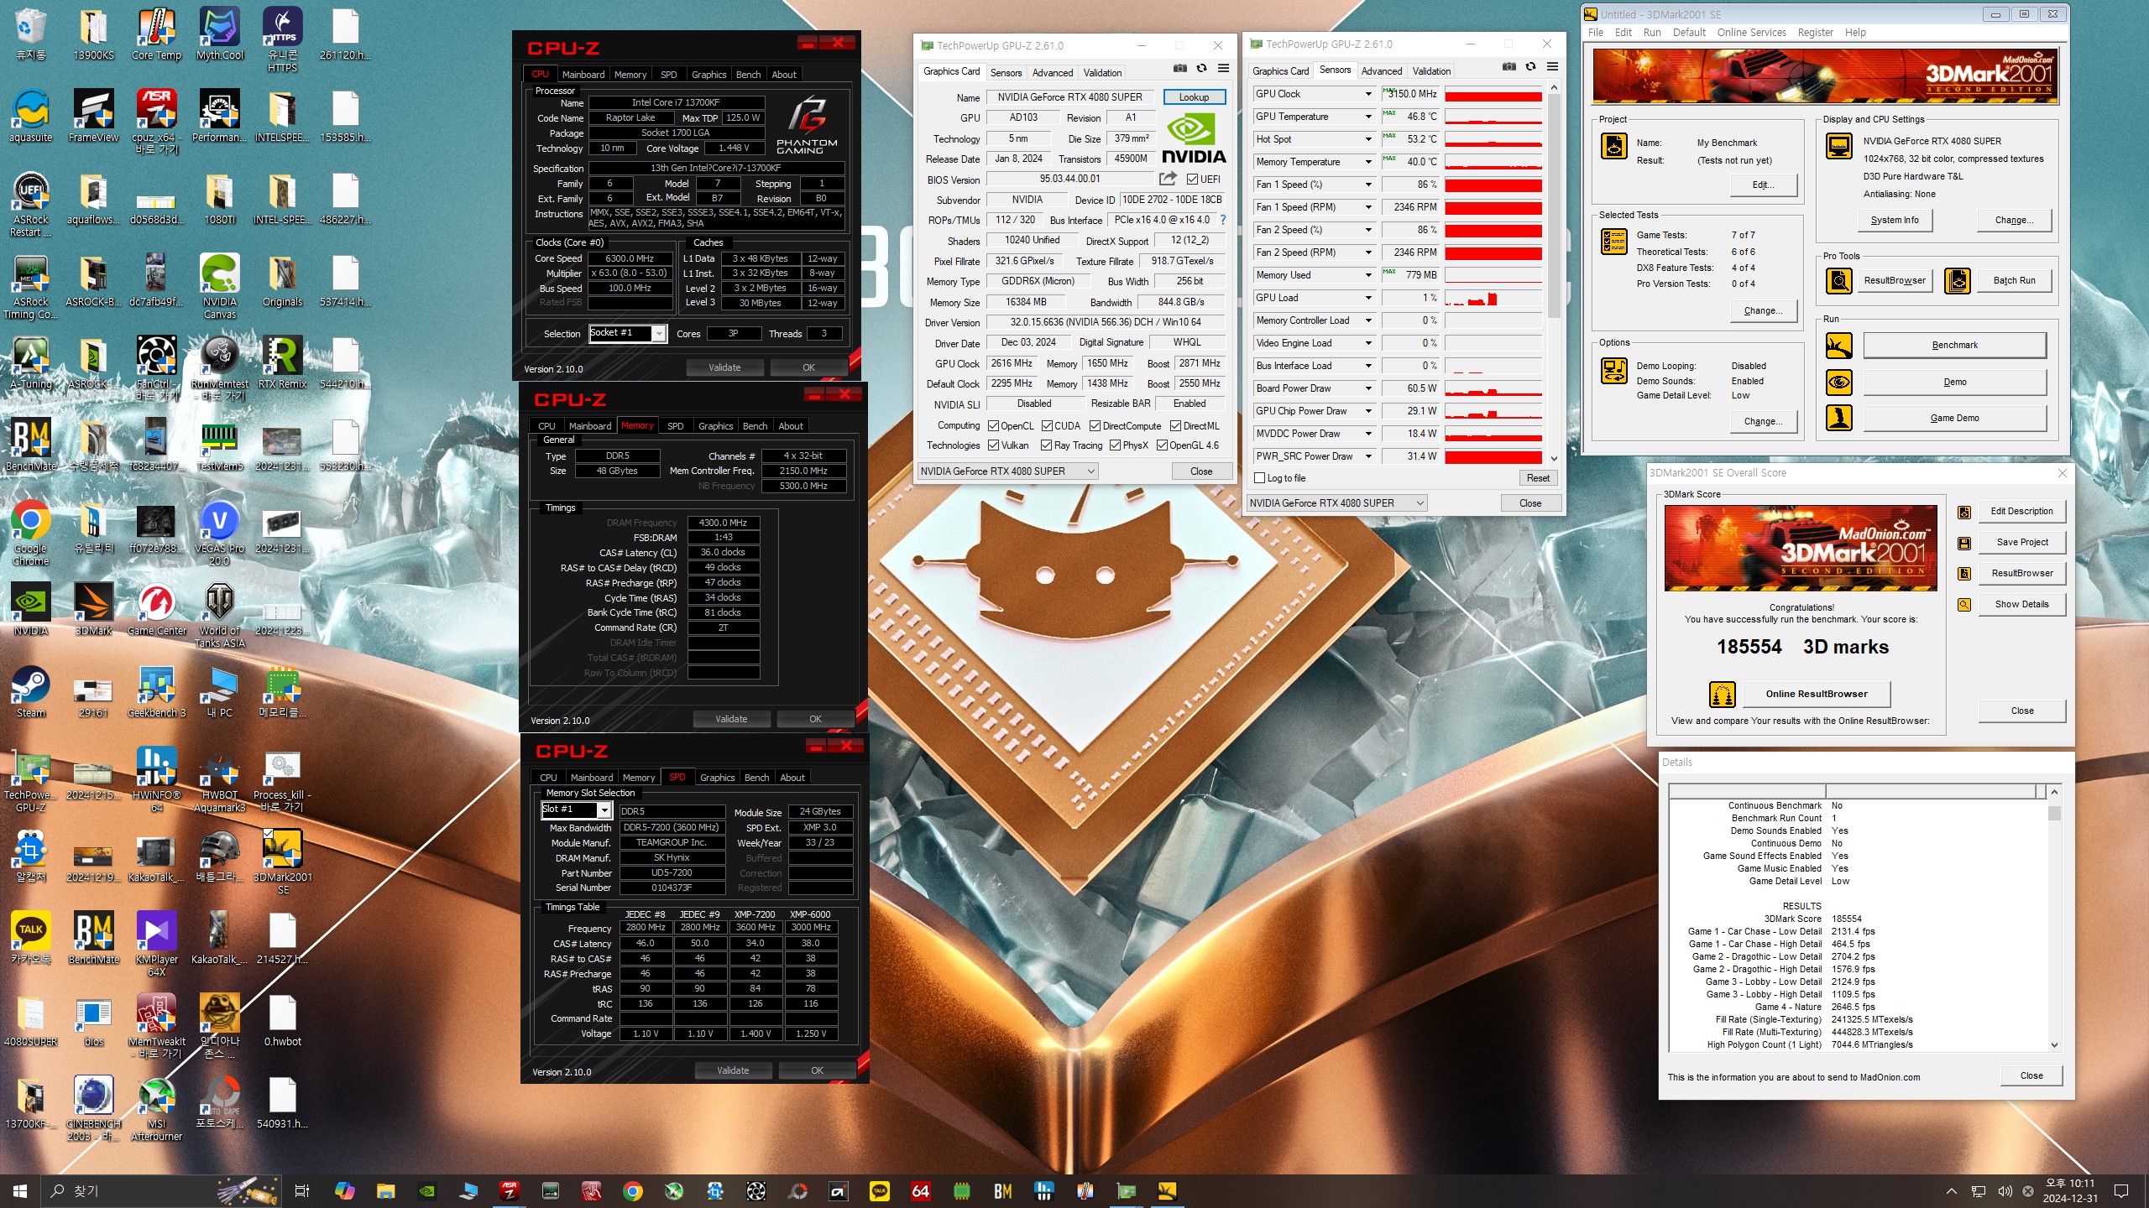
Task: Click Validate in the CPU-Z Memory window
Action: tap(731, 719)
